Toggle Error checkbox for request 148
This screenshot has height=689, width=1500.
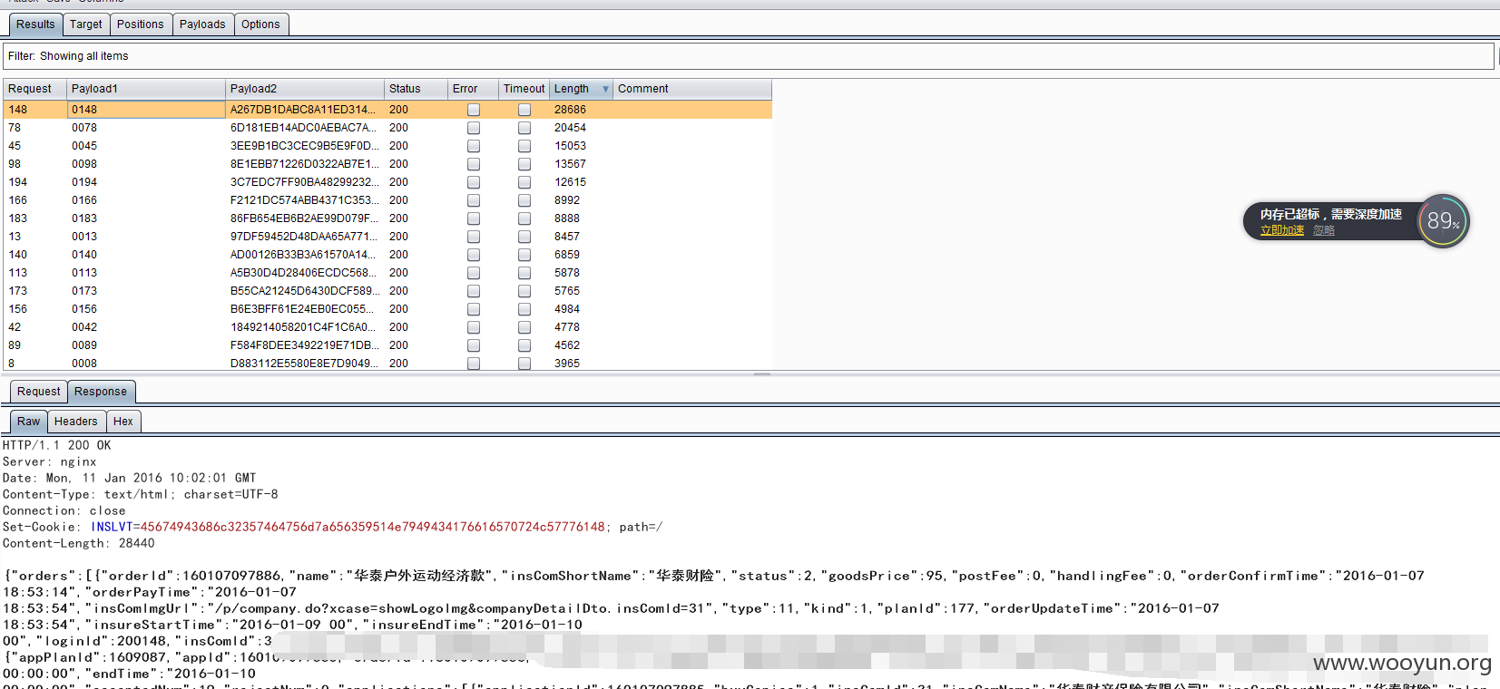474,110
